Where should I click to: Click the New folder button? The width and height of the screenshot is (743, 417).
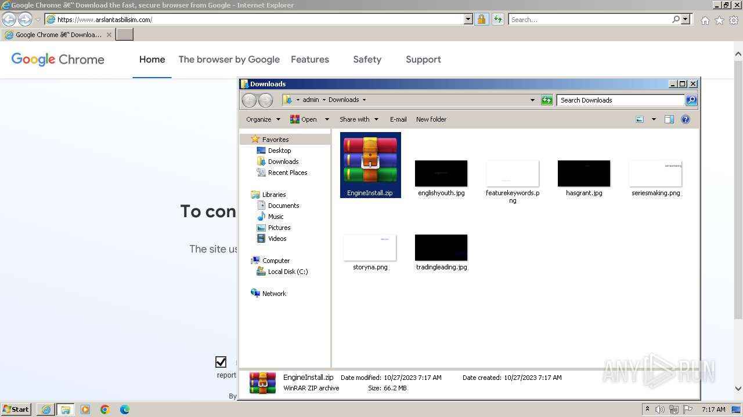click(x=431, y=119)
